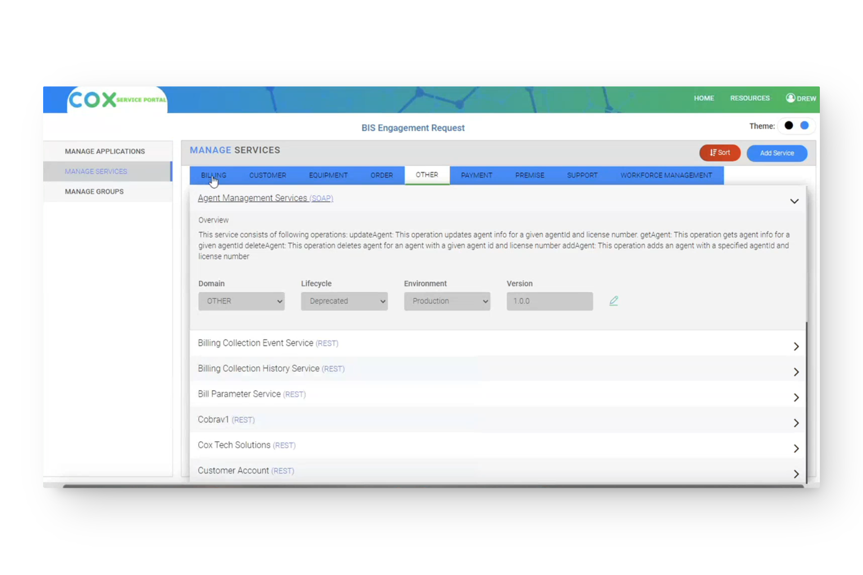Viewport: 863px width, 575px height.
Task: Collapse the Agent Management Services chevron
Action: (794, 201)
